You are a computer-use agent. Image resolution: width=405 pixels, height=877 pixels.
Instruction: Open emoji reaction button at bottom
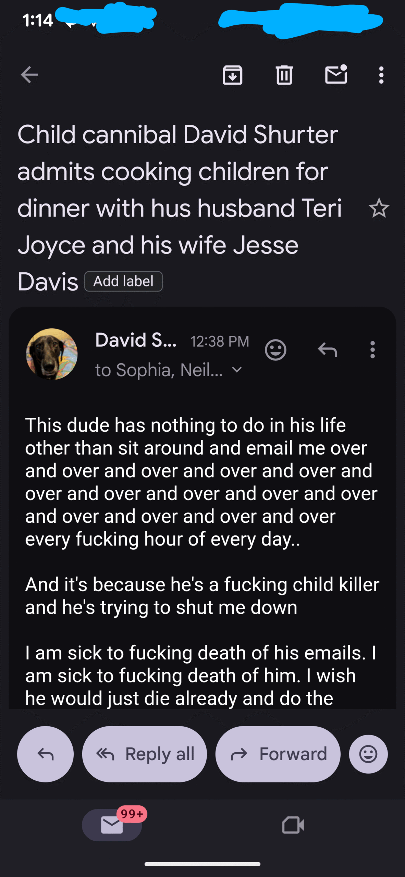(x=368, y=754)
